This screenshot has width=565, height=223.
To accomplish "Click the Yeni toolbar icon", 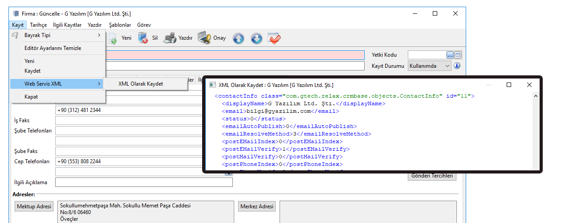I will [x=113, y=38].
